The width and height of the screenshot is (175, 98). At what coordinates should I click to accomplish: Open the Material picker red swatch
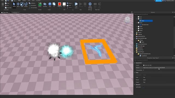click(x=60, y=4)
